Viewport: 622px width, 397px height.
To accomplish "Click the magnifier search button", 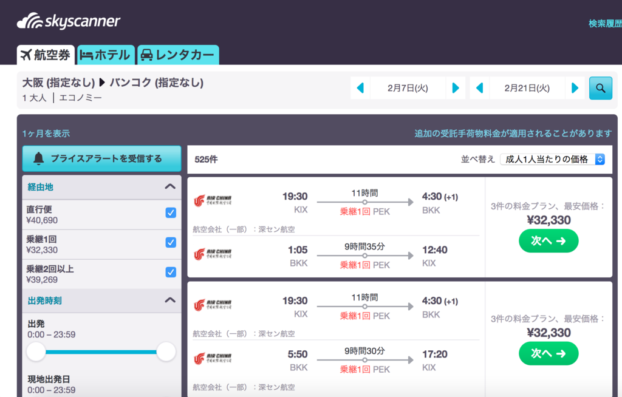I will point(601,88).
